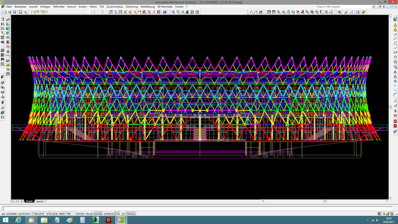This screenshot has height=224, width=398.
Task: Click the yellow highlight tool icon
Action: 363,12
